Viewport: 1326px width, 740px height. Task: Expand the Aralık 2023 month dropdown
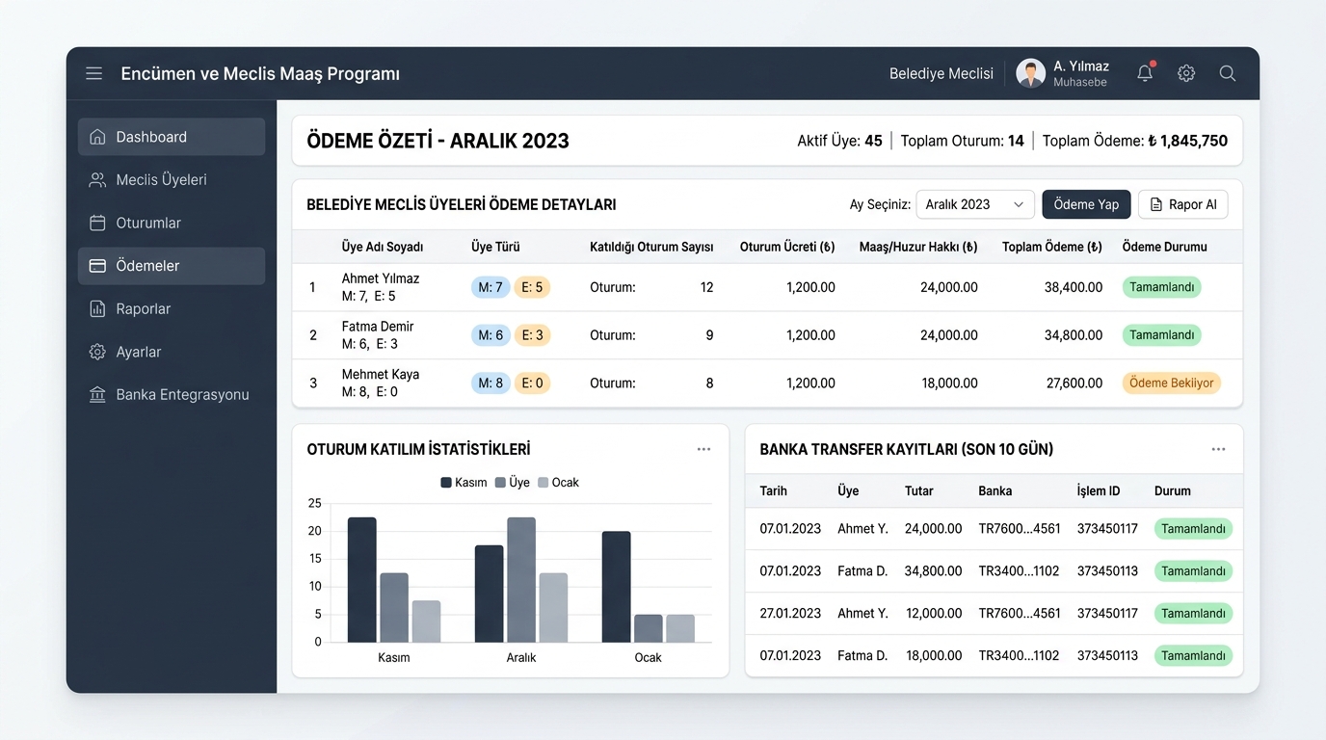click(975, 204)
